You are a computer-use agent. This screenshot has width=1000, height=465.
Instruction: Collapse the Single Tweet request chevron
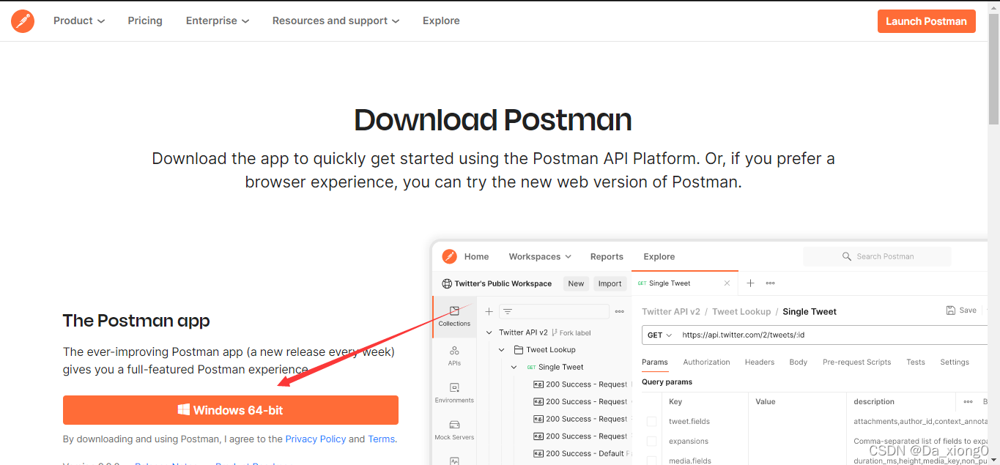click(514, 367)
